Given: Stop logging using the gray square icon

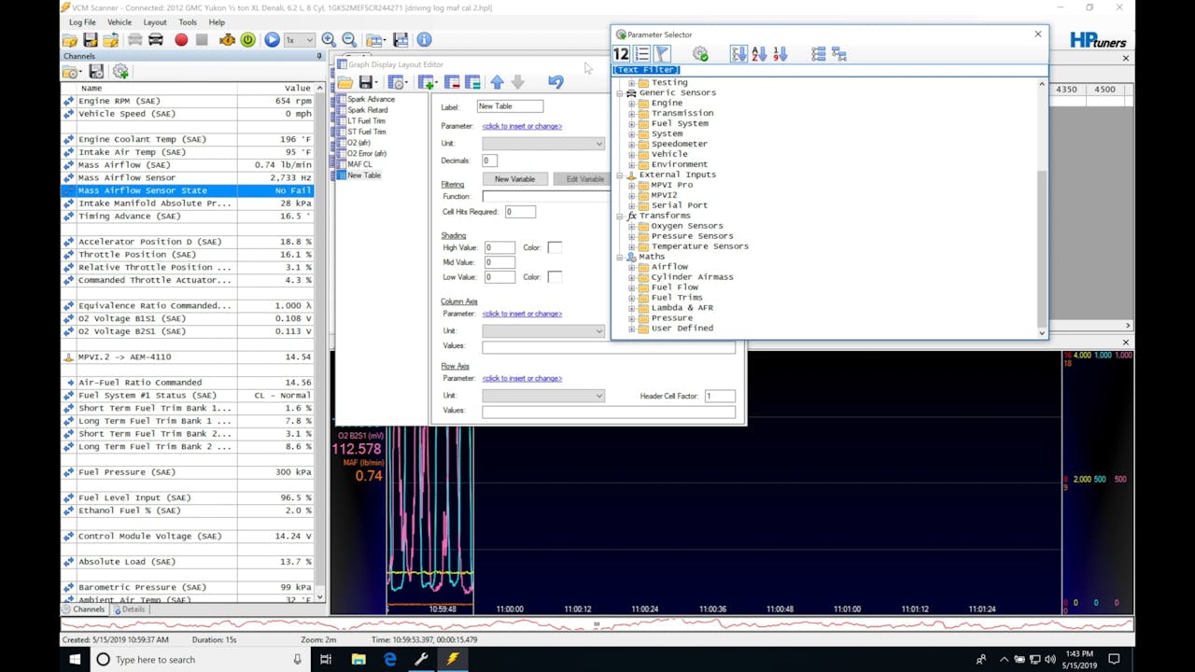Looking at the screenshot, I should [202, 39].
